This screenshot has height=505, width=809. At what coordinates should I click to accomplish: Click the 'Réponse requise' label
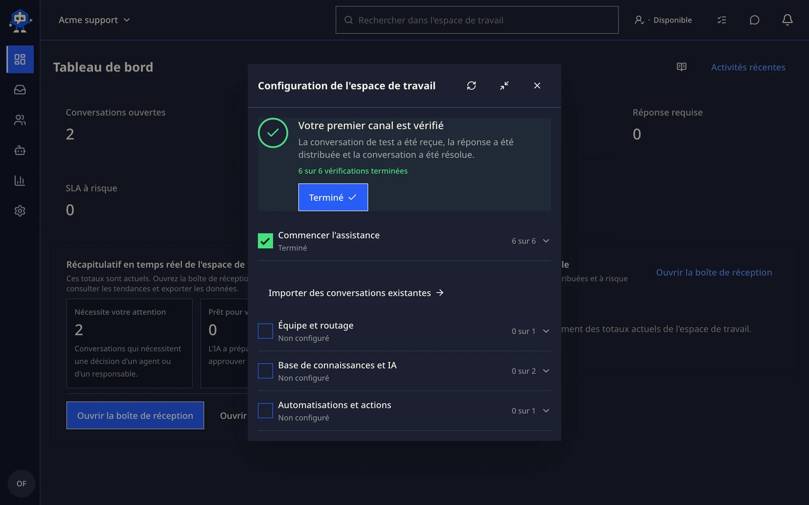(x=667, y=113)
